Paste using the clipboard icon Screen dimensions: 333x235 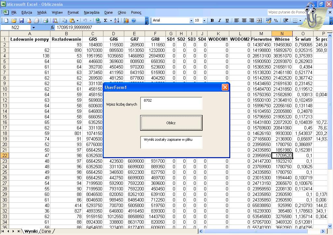pyautogui.click(x=72, y=21)
